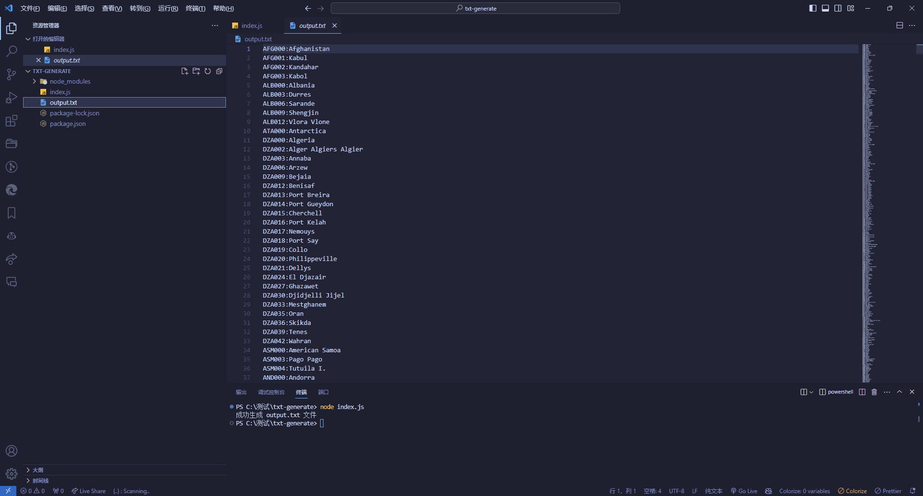Viewport: 923px width, 496px height.
Task: Open the Accounts menu icon
Action: [12, 451]
